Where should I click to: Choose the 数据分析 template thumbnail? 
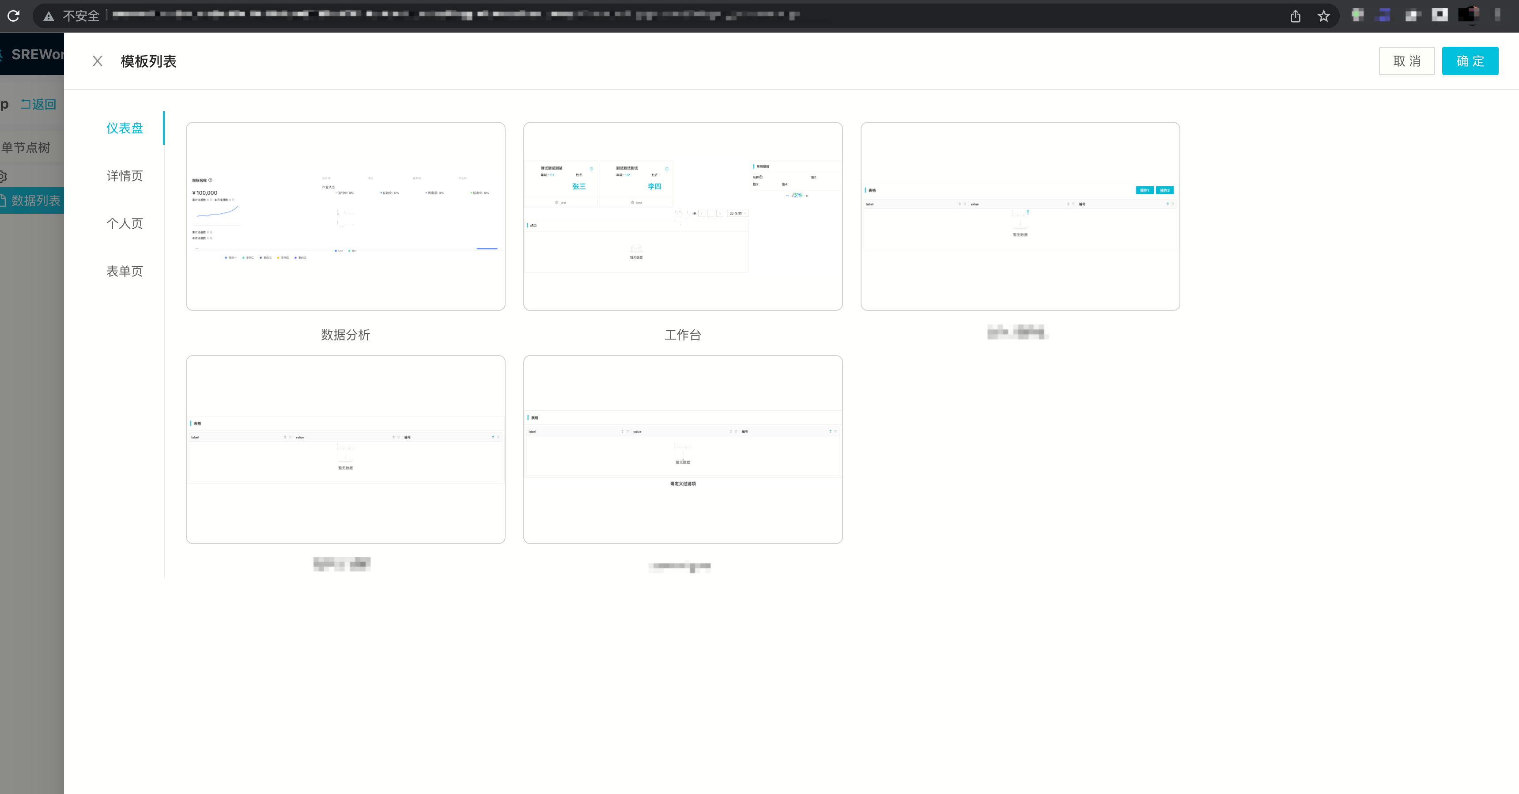tap(346, 216)
